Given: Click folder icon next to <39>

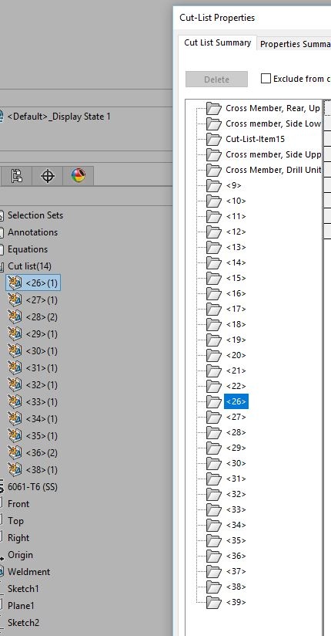Looking at the screenshot, I should (214, 602).
